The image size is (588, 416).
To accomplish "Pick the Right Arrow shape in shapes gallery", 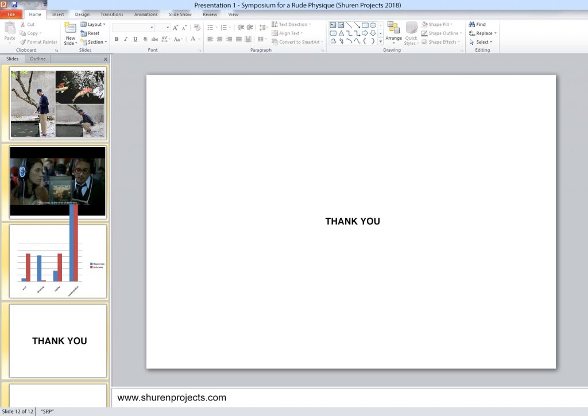I will click(x=365, y=33).
